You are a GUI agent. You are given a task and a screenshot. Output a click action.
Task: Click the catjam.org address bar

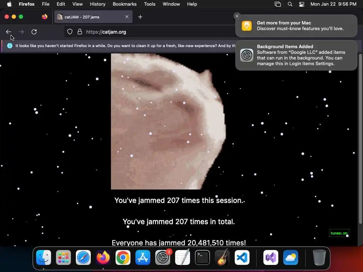(x=150, y=32)
